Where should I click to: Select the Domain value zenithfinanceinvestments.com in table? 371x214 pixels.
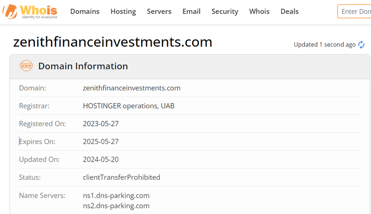132,88
